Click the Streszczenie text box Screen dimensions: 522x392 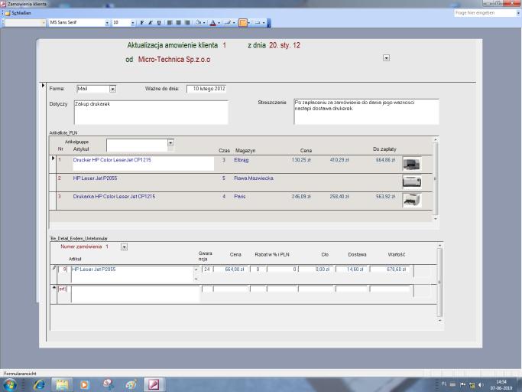tap(366, 112)
